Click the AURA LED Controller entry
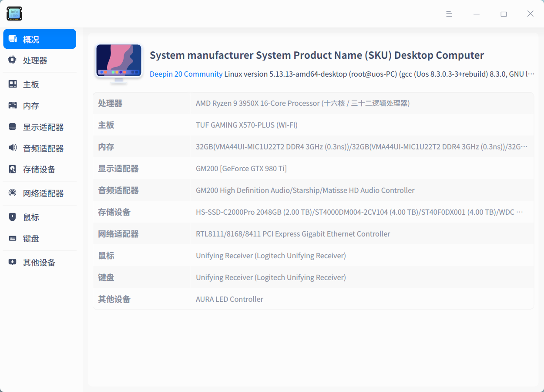 point(229,299)
